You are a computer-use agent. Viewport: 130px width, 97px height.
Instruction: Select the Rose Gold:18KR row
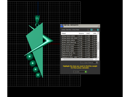[x=79, y=51]
